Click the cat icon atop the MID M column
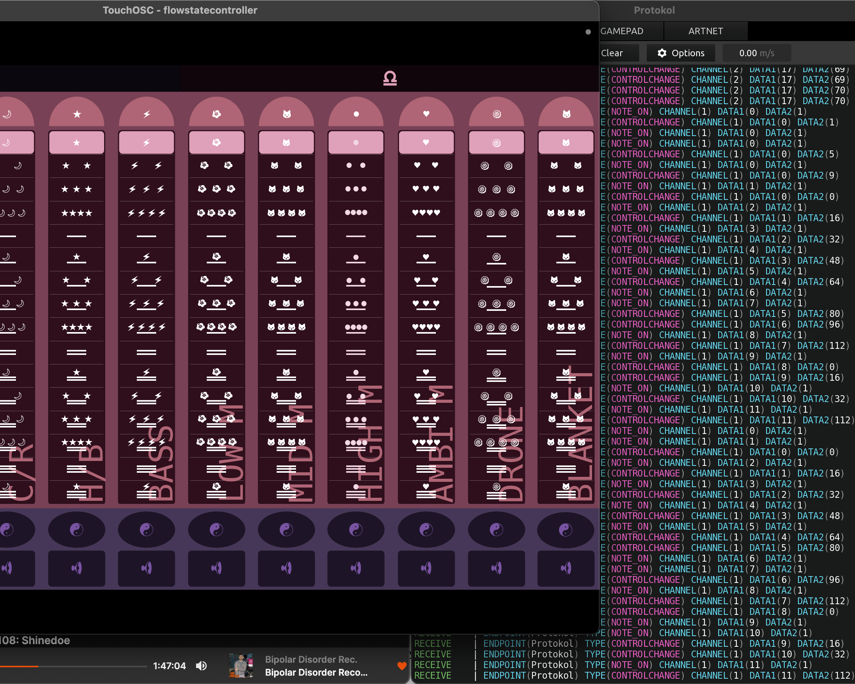Image resolution: width=855 pixels, height=684 pixels. click(286, 114)
